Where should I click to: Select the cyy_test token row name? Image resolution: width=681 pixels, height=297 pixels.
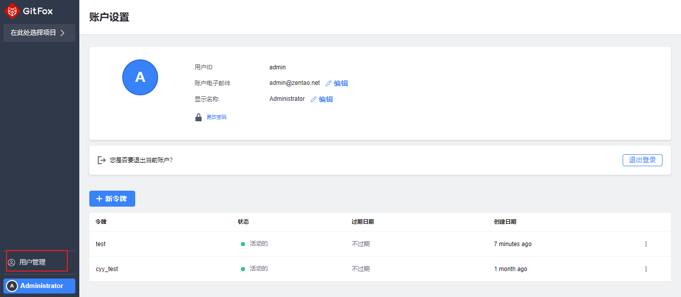[107, 269]
